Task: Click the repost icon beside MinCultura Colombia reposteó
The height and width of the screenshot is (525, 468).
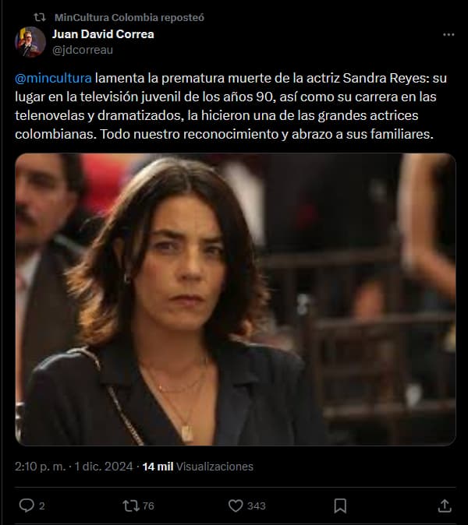Action: [x=40, y=17]
